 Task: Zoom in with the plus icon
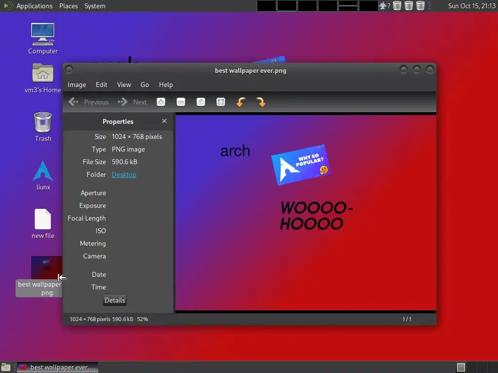tap(161, 102)
